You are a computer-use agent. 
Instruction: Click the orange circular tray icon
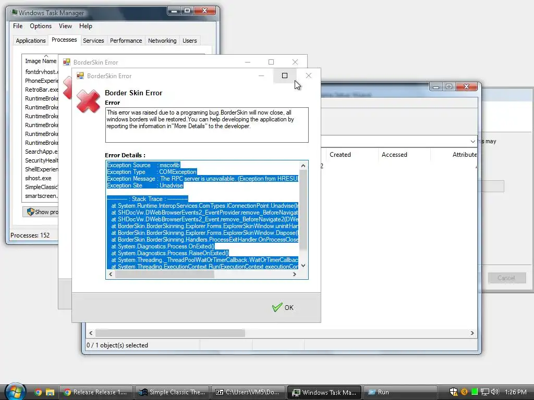coord(464,392)
